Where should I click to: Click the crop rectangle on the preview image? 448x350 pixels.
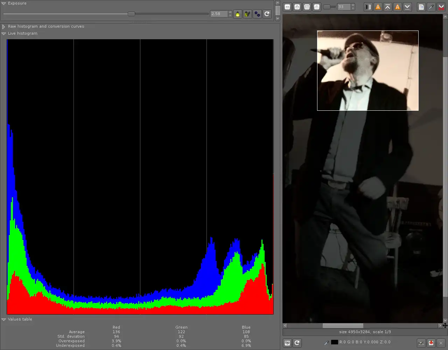[368, 70]
